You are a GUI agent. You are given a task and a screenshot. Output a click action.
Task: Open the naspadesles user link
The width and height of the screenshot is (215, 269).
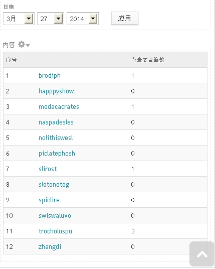click(x=56, y=122)
